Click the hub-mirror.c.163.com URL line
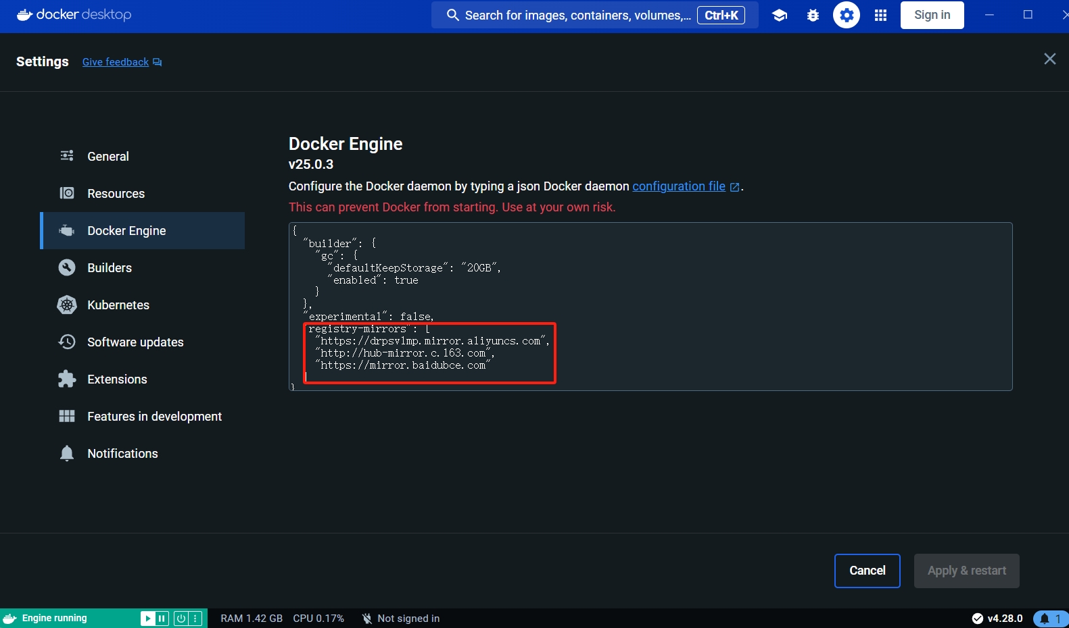The image size is (1069, 628). pyautogui.click(x=405, y=353)
